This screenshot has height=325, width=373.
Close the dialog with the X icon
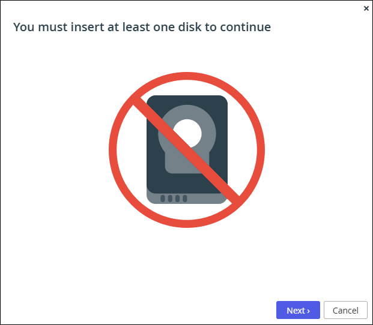tap(366, 8)
